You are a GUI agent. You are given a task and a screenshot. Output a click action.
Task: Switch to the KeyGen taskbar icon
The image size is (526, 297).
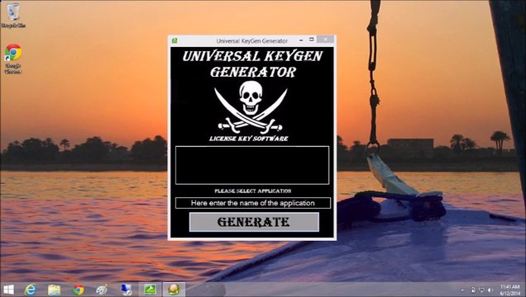coord(174,290)
